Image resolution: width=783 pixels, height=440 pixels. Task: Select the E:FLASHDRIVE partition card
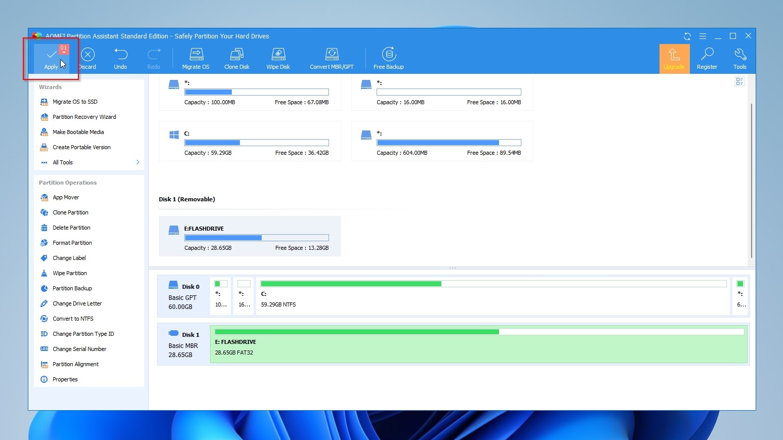pyautogui.click(x=250, y=236)
